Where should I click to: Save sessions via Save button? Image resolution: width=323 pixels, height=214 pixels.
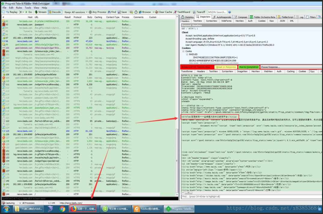pos(122,12)
